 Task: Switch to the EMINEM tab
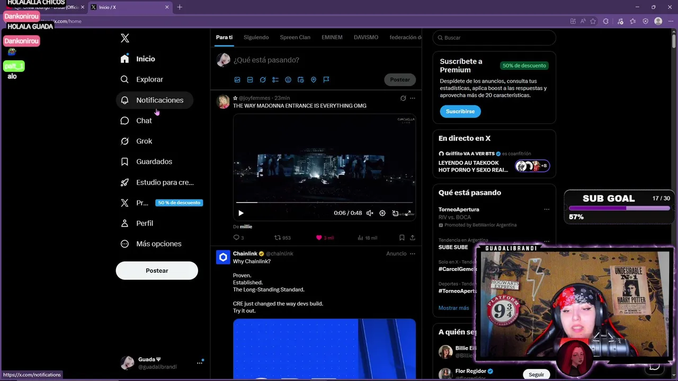pyautogui.click(x=332, y=38)
